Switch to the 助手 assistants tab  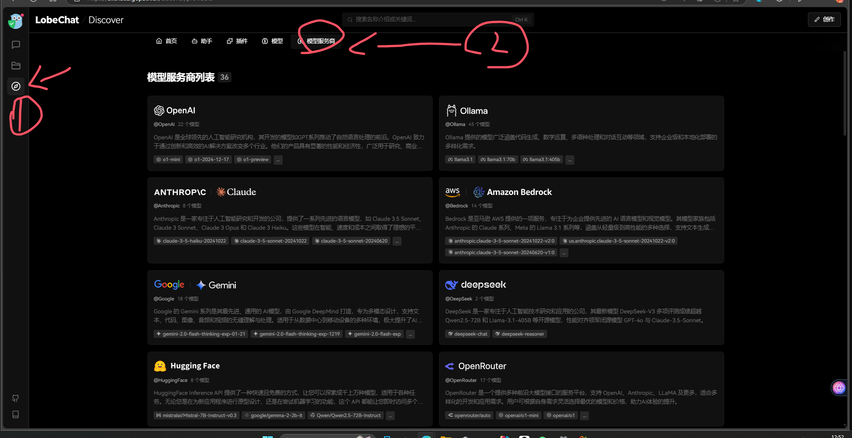tap(202, 41)
